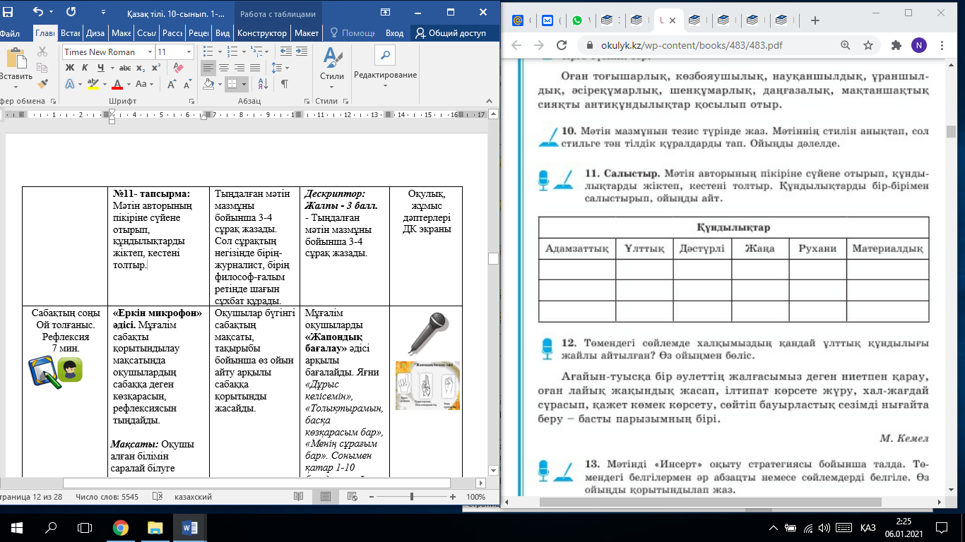Screen dimensions: 965x542
Task: Apply superscript formatting
Action: pyautogui.click(x=155, y=68)
